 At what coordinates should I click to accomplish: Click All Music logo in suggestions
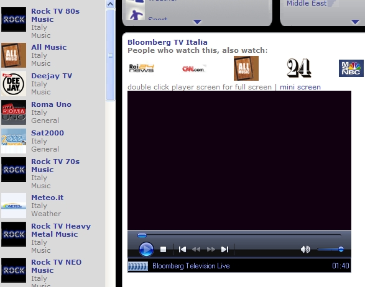click(x=246, y=68)
